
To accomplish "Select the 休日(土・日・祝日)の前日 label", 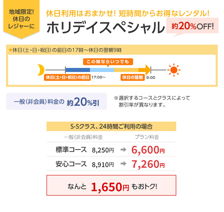I will [67, 78].
